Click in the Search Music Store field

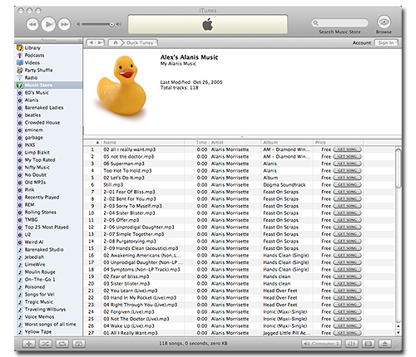pos(340,22)
